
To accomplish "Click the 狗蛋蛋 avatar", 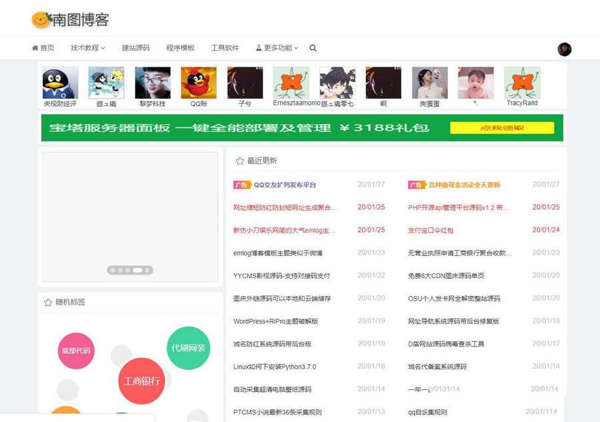I will point(430,83).
